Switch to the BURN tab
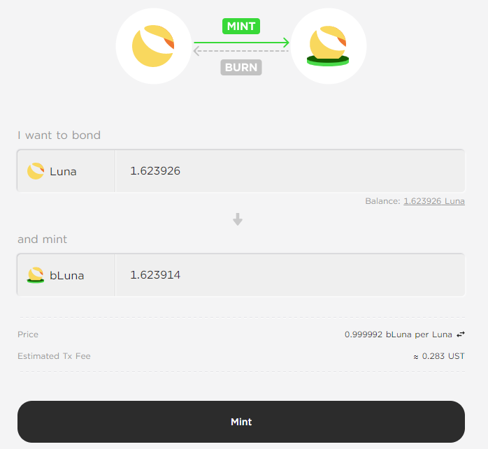 [x=241, y=67]
